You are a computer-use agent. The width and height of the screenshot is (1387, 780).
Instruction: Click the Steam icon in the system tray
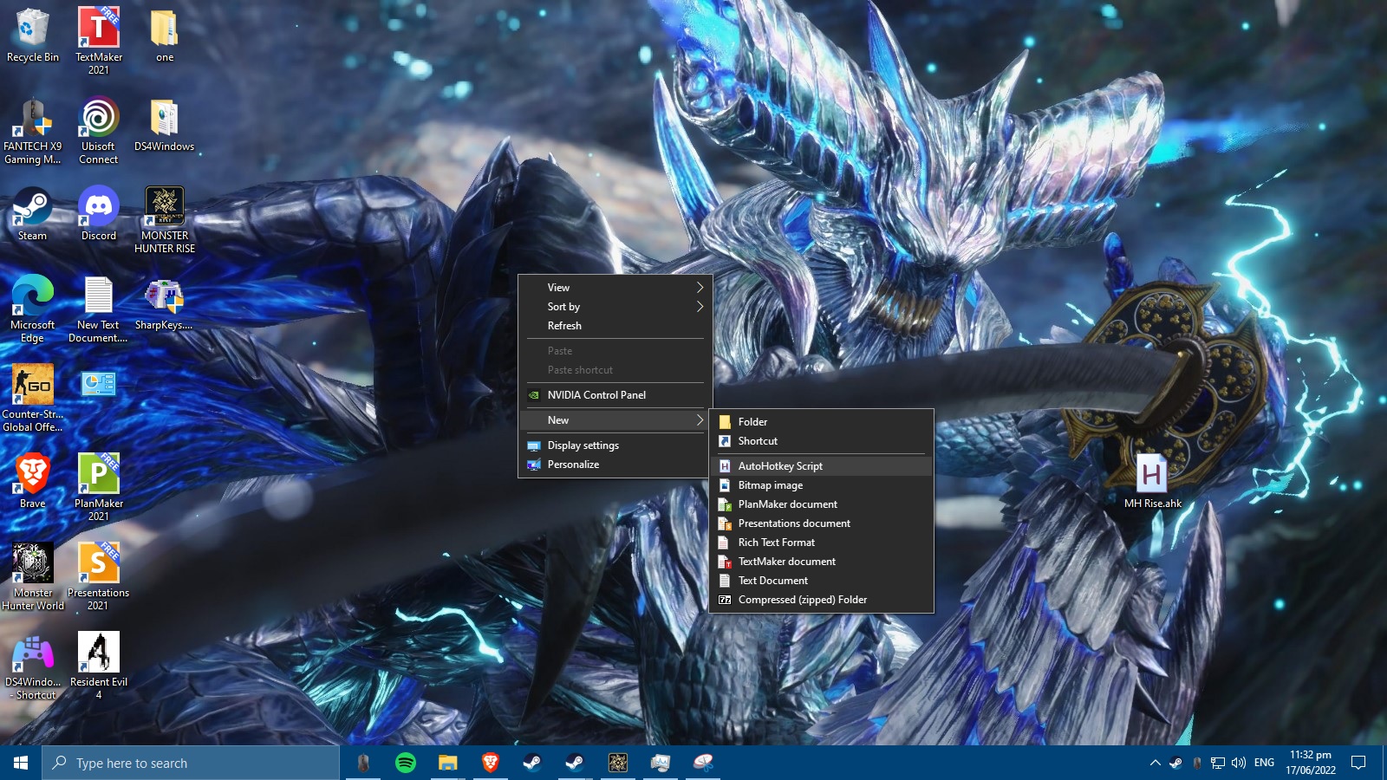coord(1175,763)
